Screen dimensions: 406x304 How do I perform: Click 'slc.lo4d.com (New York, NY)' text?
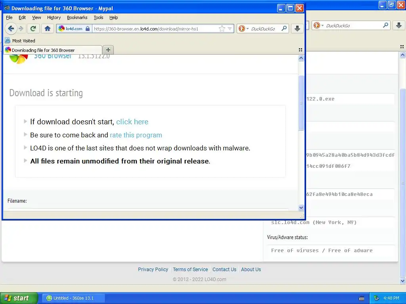314,222
